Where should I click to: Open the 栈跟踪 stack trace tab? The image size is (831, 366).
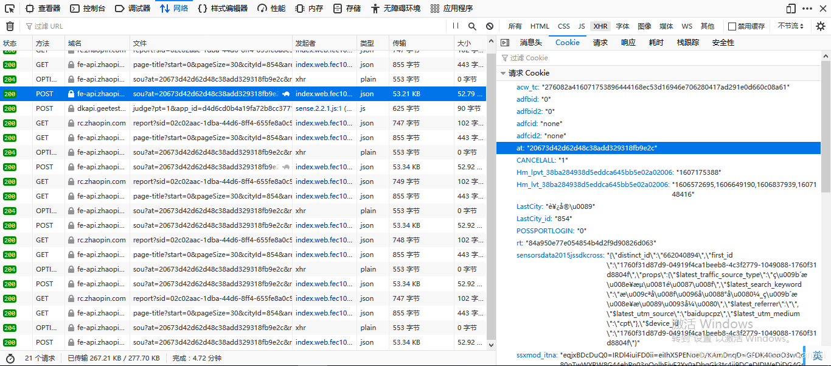pos(688,43)
